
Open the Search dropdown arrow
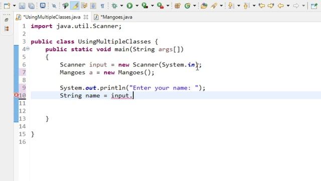[221, 6]
